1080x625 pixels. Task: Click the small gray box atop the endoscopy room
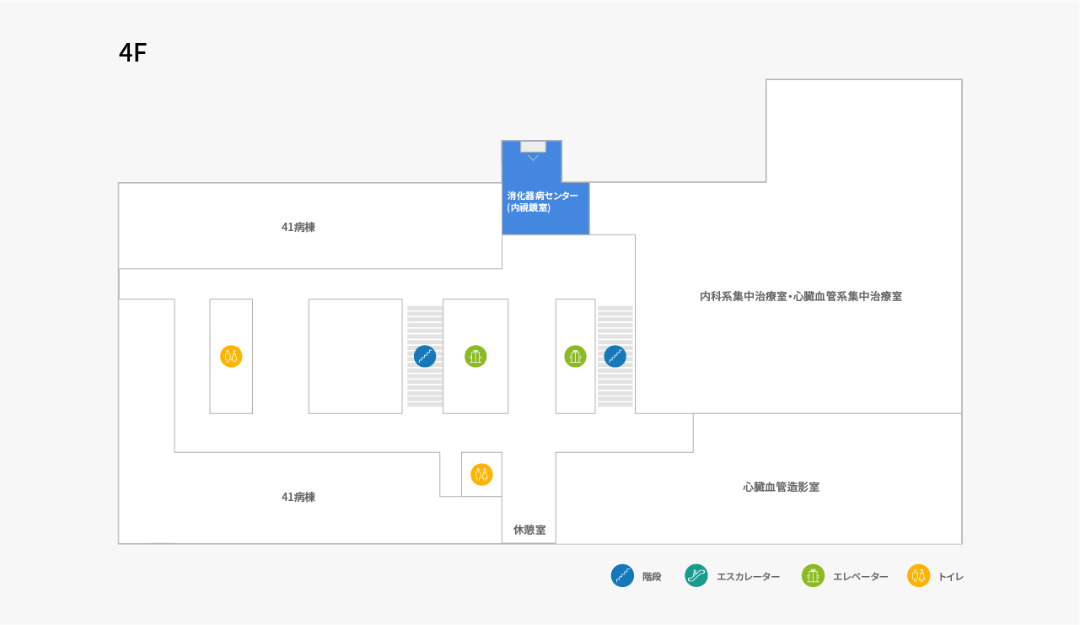coord(533,147)
